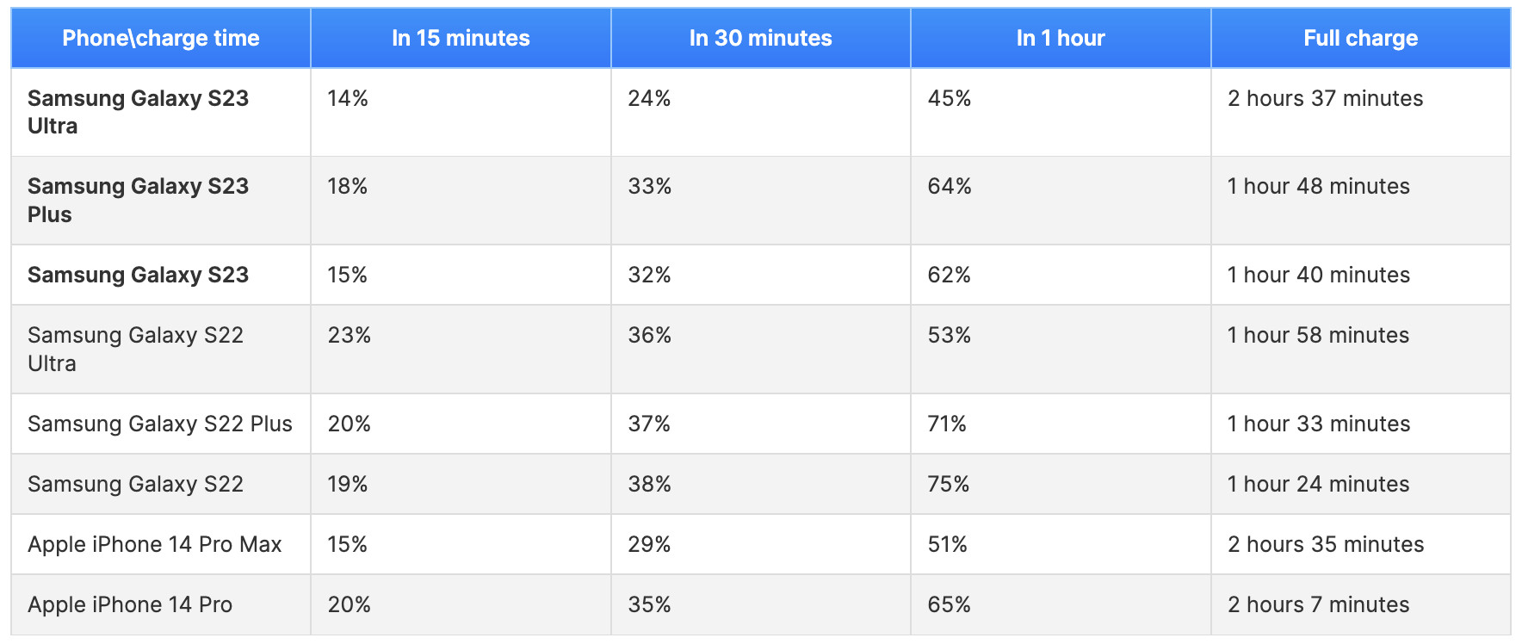Select the "2 hours 7 minutes" cell

(1318, 604)
